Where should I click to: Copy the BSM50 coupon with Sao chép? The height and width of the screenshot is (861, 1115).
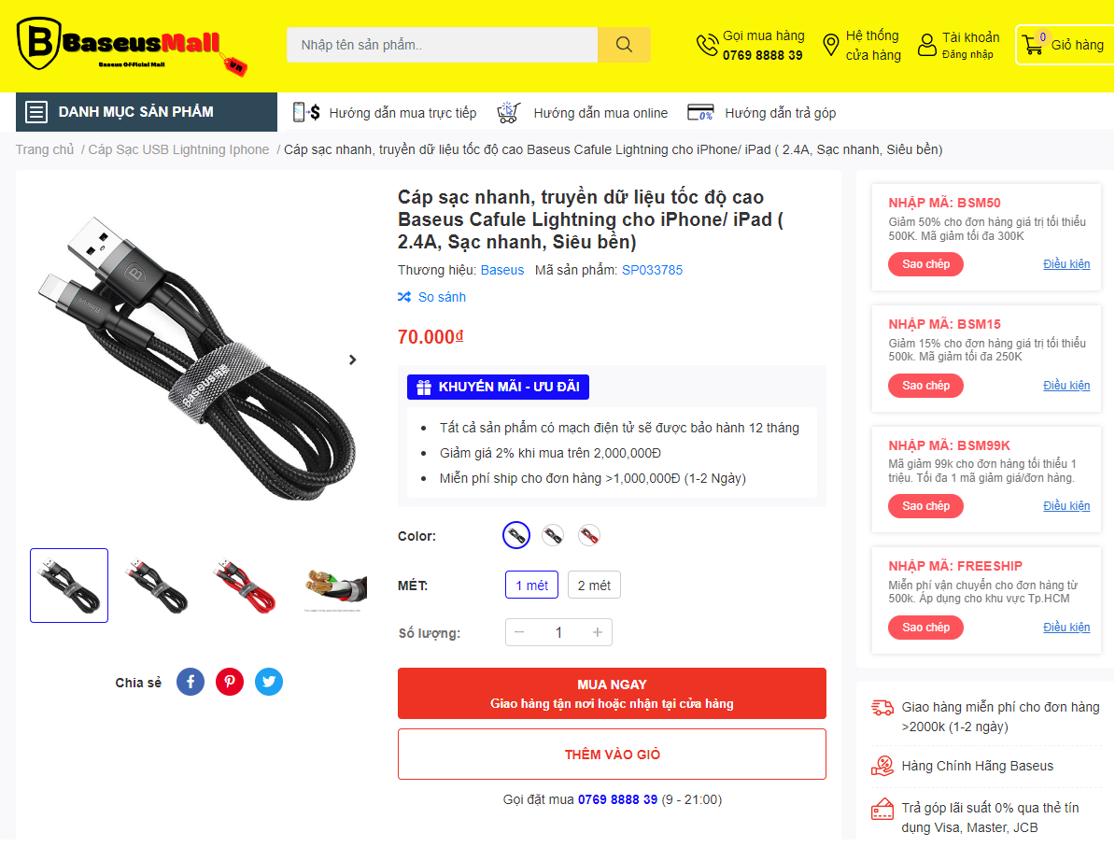925,263
